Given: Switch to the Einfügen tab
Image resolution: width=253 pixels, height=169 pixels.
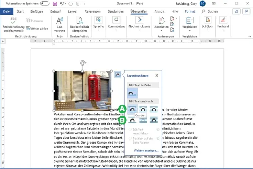Looking at the screenshot, I should point(37,11).
